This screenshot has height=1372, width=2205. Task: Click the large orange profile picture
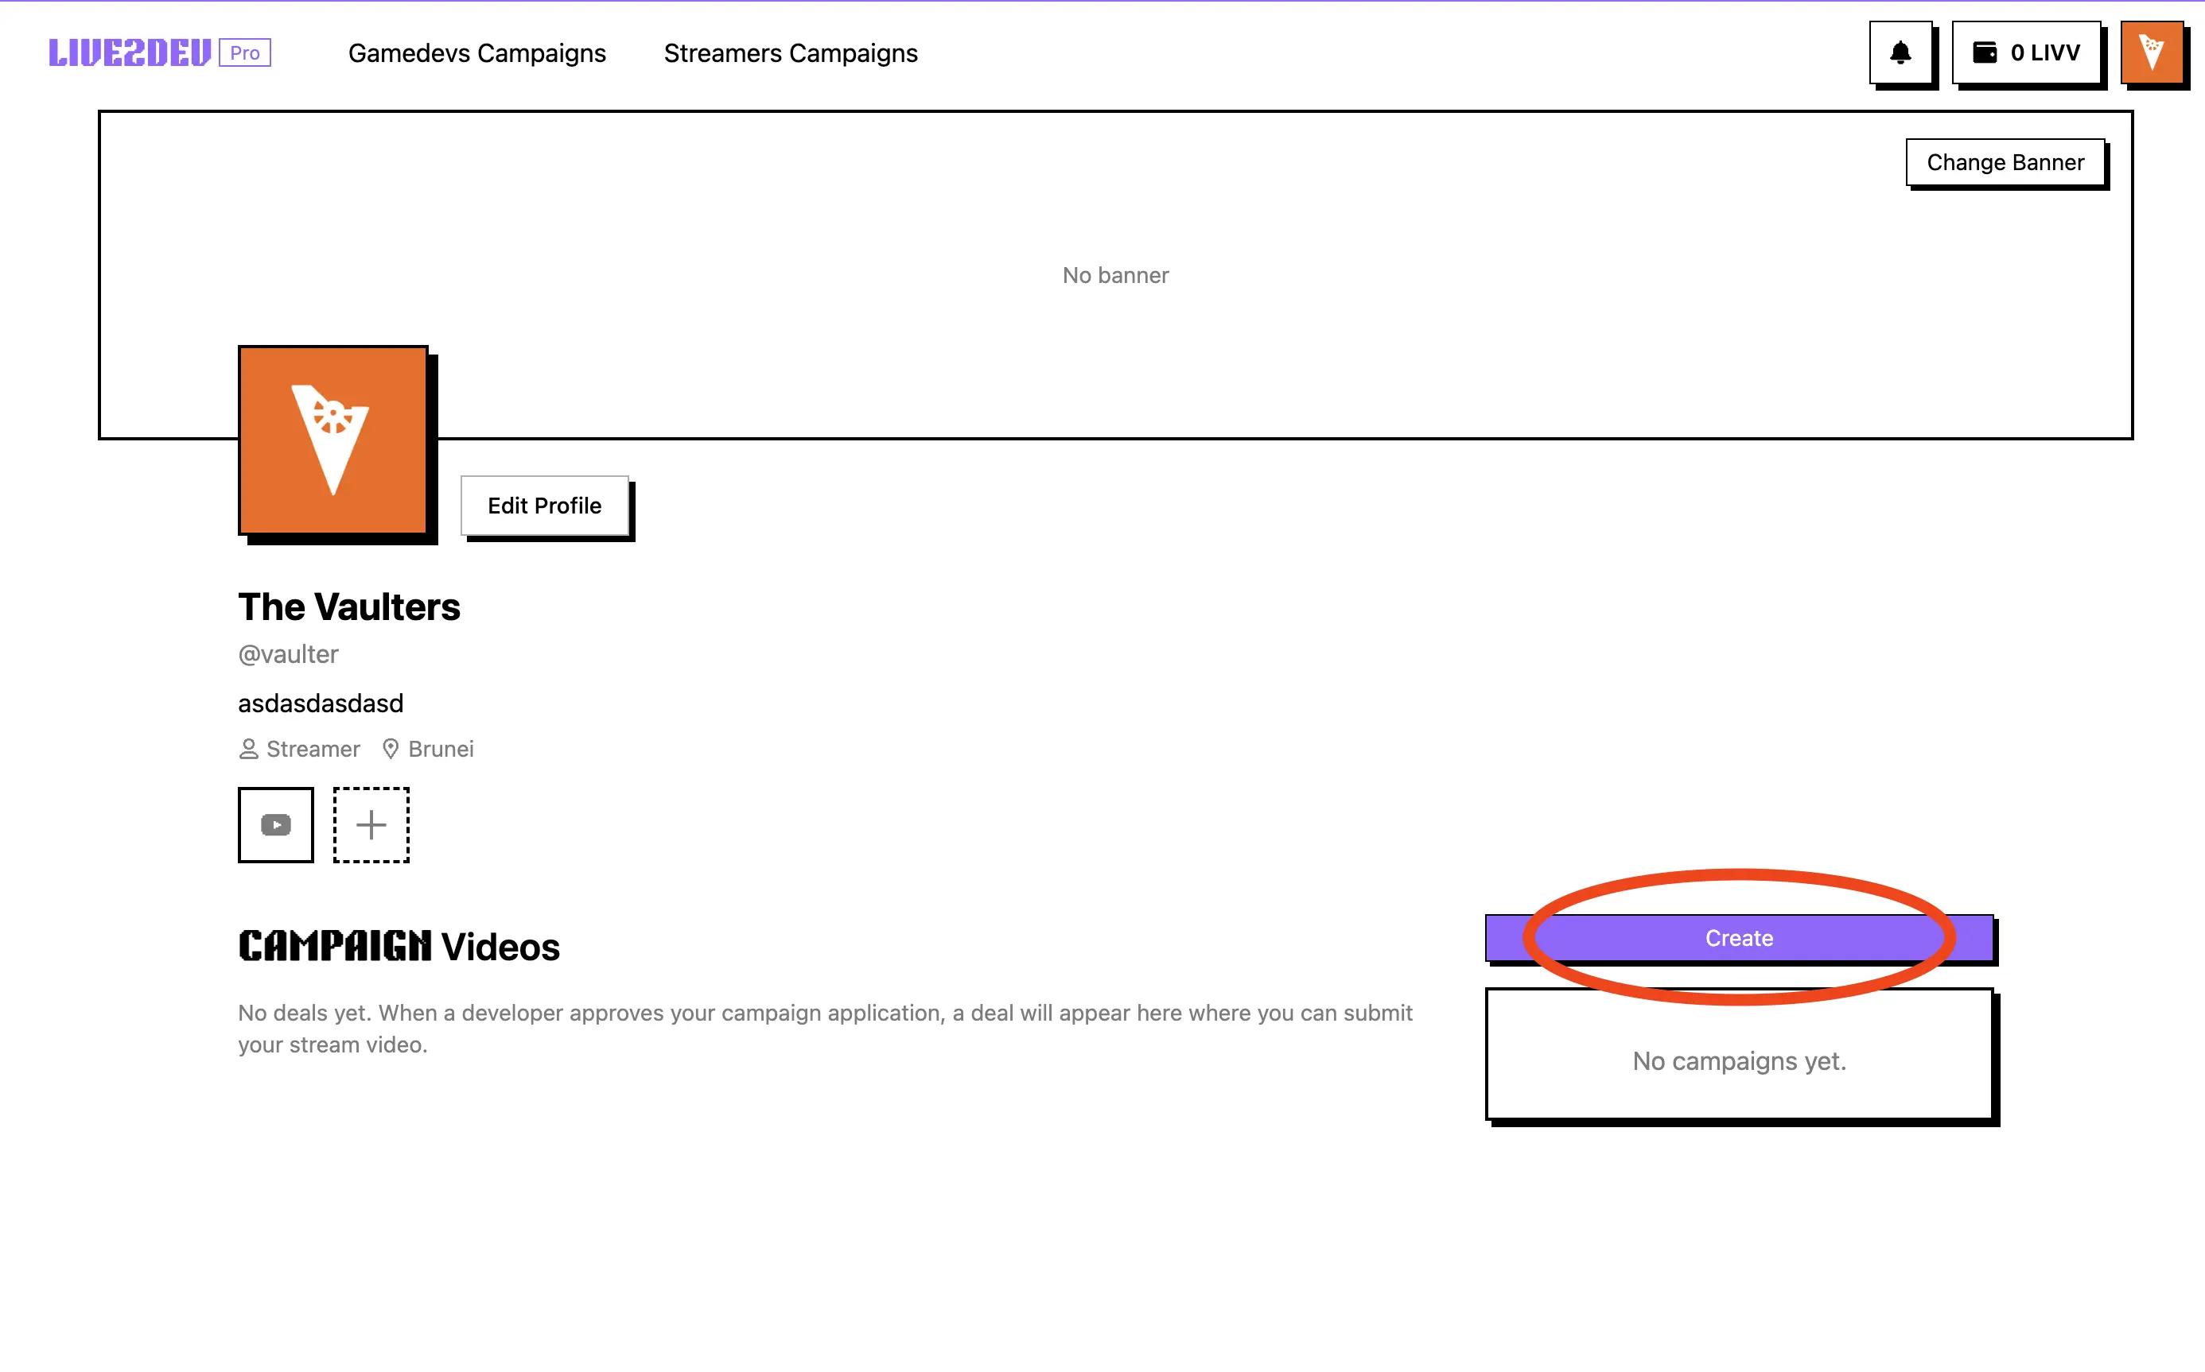(333, 440)
